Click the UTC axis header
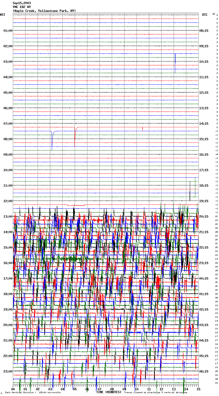Viewport: 219px width, 396px height. click(x=205, y=15)
